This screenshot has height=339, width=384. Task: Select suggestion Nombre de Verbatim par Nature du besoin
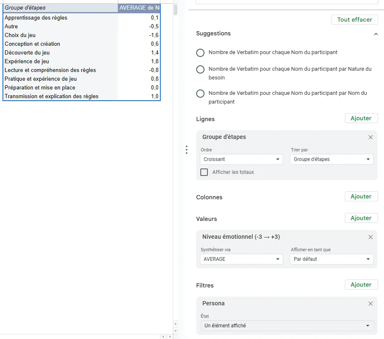[x=200, y=69]
